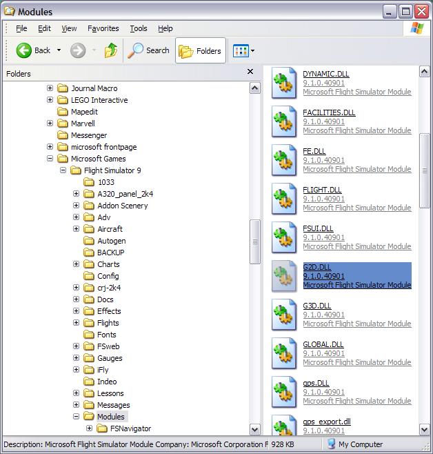Collapse the Flight Simulator 9 tree node

63,170
